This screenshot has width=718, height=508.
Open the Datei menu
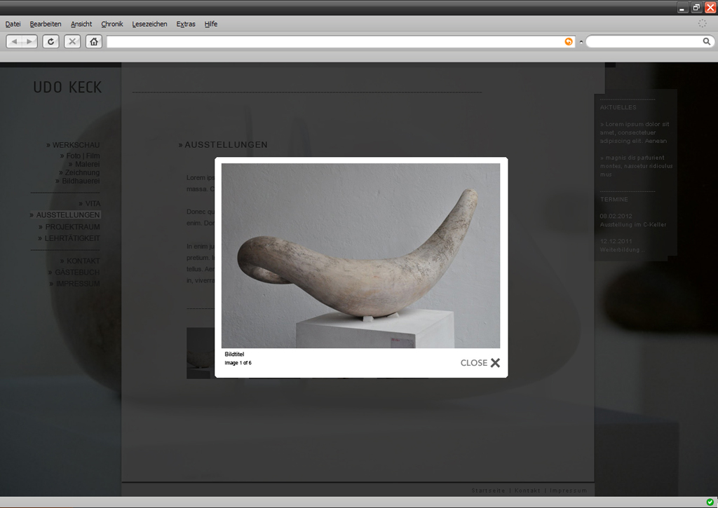coord(13,24)
